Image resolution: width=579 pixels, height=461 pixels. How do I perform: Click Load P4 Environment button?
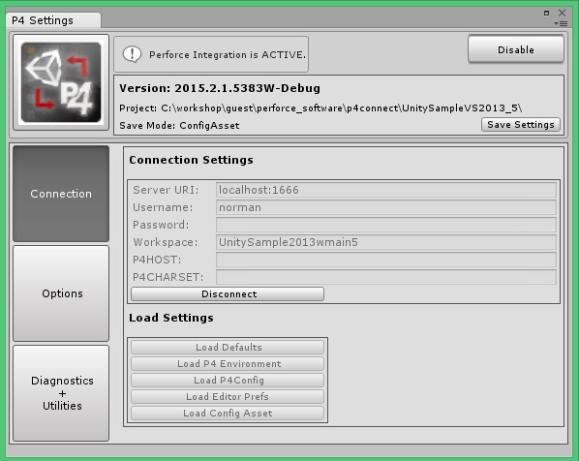[228, 364]
